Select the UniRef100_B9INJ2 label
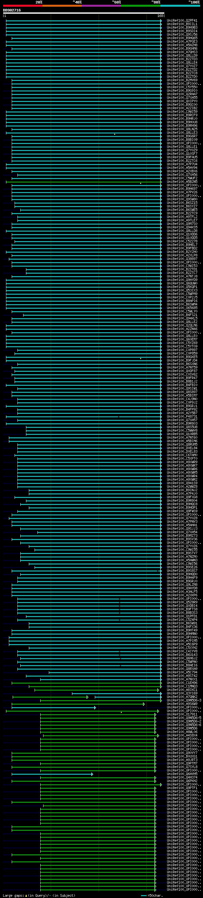The width and height of the screenshot is (203, 898). (x=182, y=490)
